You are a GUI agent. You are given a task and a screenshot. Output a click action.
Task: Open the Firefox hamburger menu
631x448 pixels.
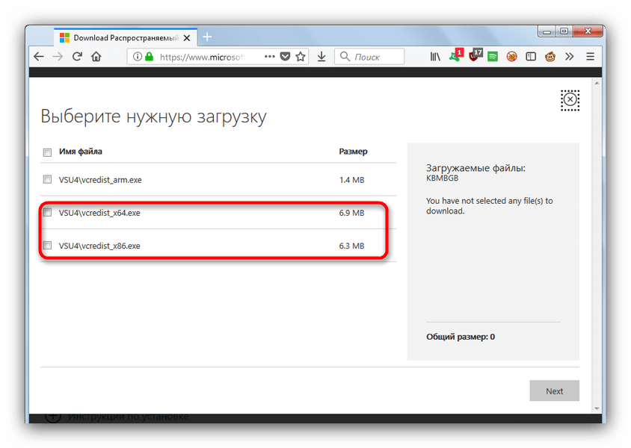[x=590, y=57]
